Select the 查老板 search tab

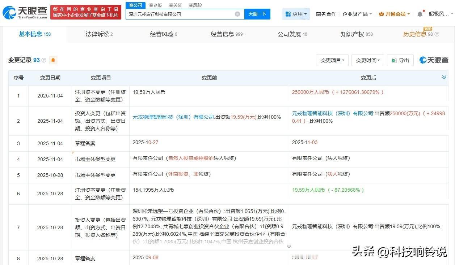[155, 5]
